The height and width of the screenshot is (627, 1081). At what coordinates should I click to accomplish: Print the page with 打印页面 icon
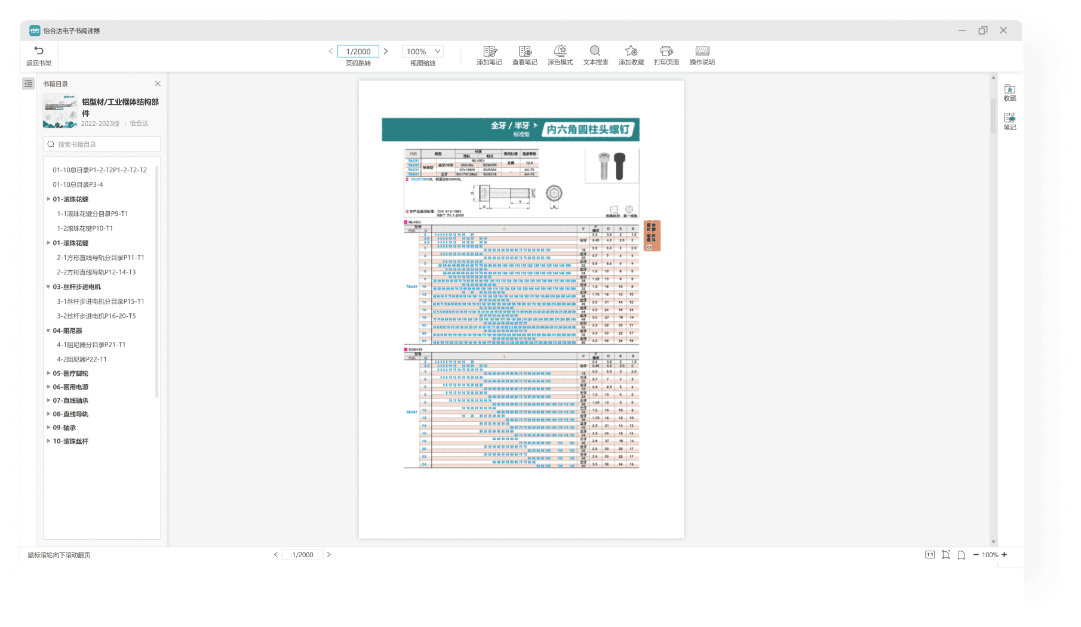coord(667,52)
